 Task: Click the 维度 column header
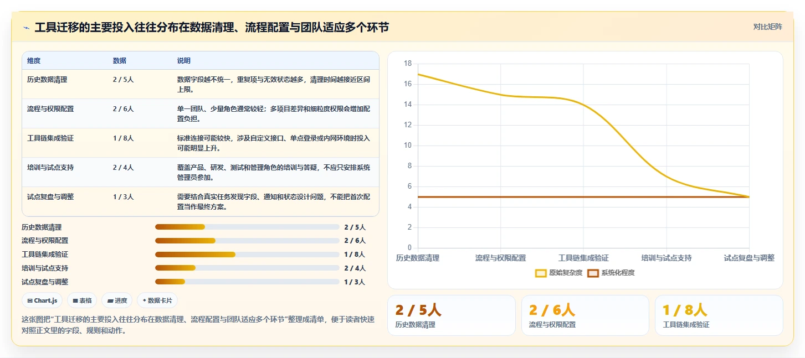34,60
